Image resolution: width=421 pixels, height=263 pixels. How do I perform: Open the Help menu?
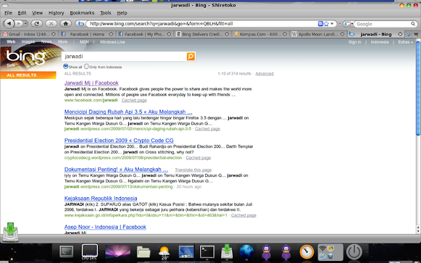(x=122, y=12)
